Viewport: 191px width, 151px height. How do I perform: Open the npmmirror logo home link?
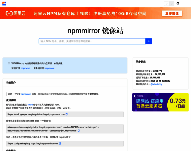(x=4, y=4)
